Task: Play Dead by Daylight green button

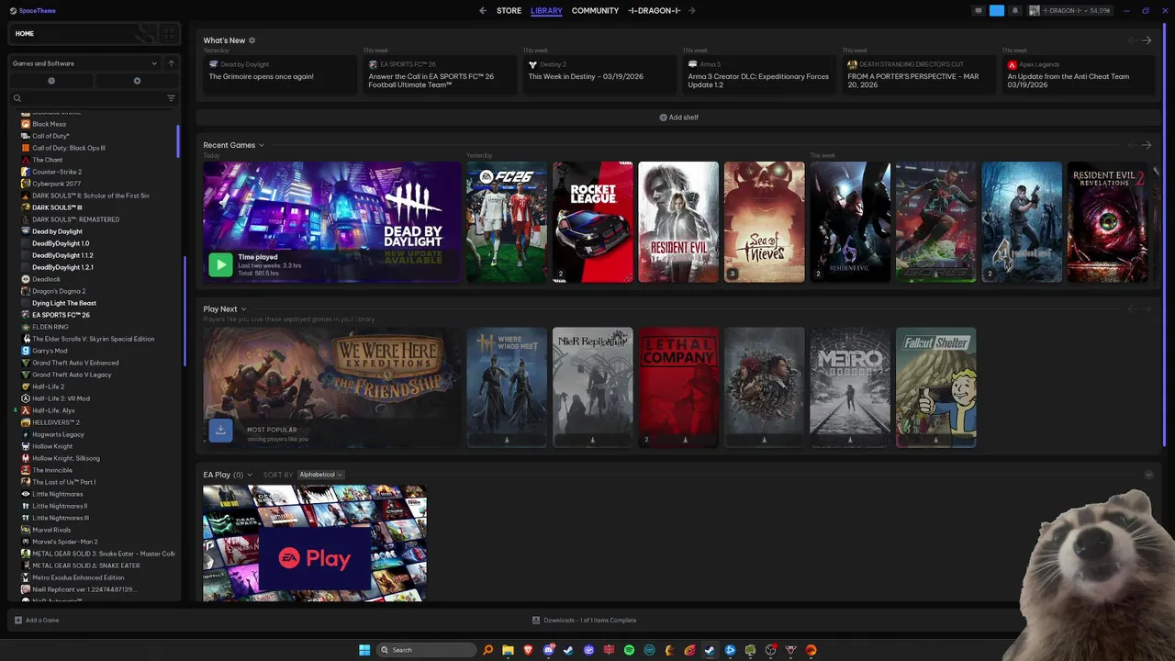Action: [x=220, y=264]
